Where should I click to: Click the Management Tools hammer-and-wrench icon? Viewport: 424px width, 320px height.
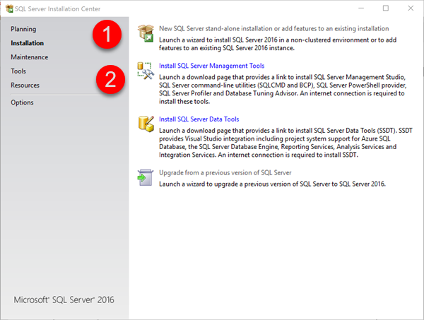click(146, 71)
